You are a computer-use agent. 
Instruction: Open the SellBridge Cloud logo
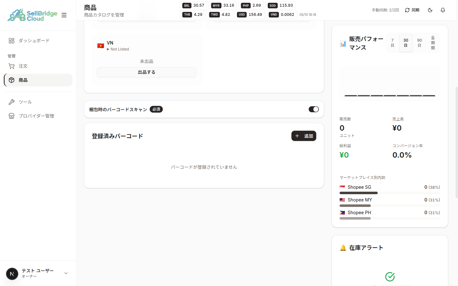(x=32, y=15)
